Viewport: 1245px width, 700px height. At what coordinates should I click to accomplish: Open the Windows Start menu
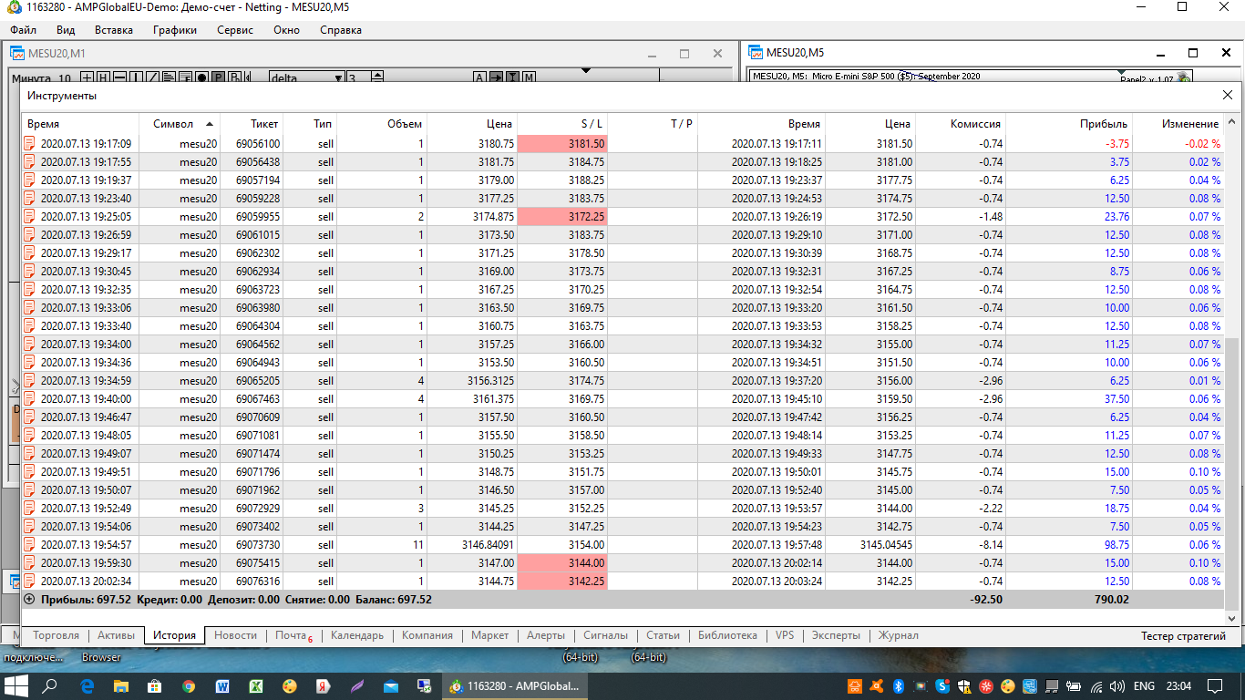click(17, 686)
